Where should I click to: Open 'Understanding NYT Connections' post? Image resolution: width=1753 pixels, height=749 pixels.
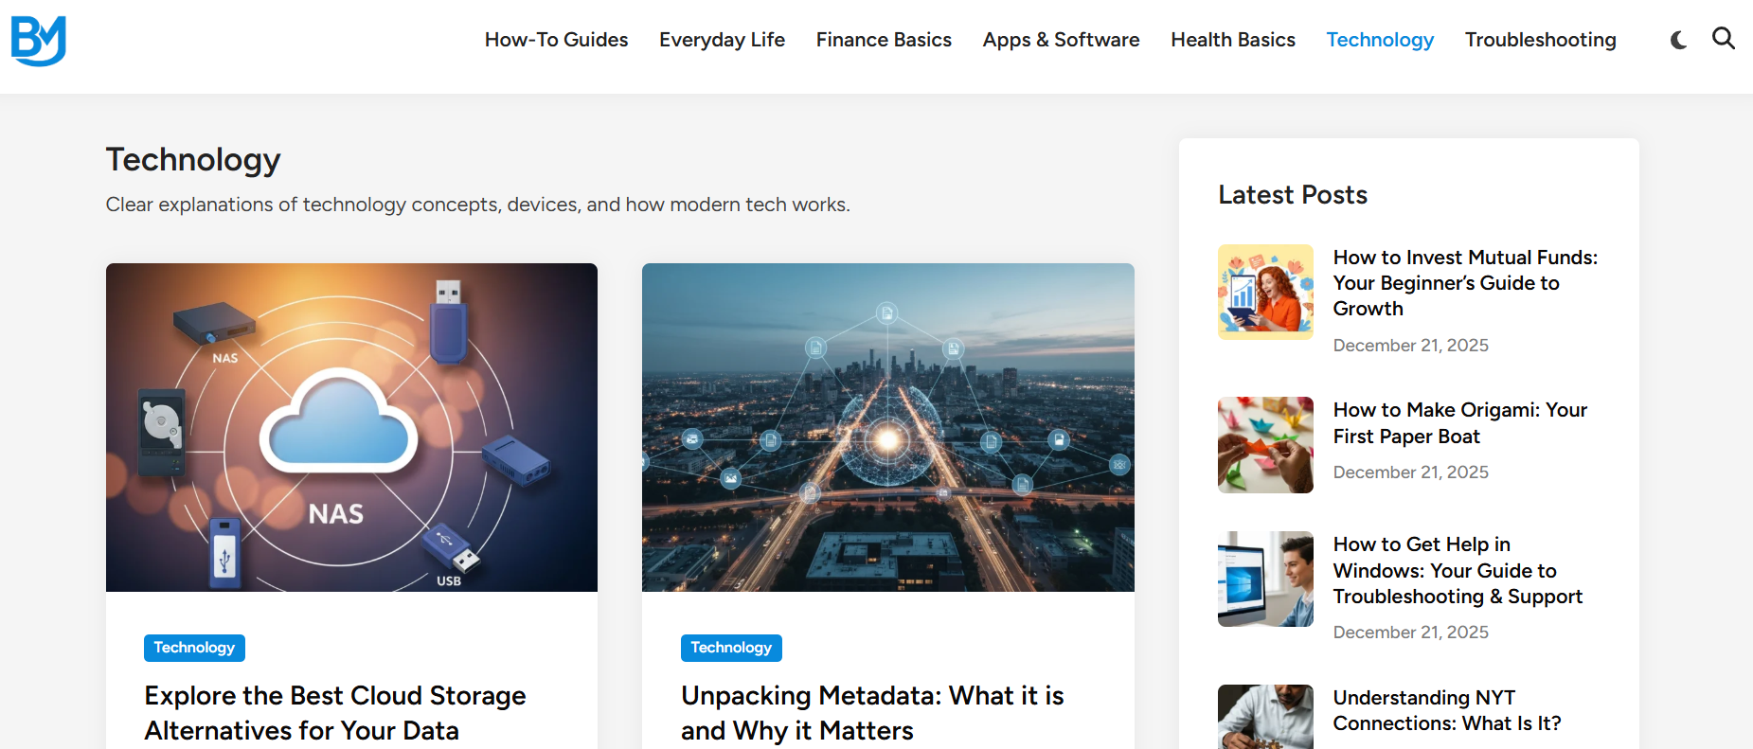pyautogui.click(x=1446, y=710)
